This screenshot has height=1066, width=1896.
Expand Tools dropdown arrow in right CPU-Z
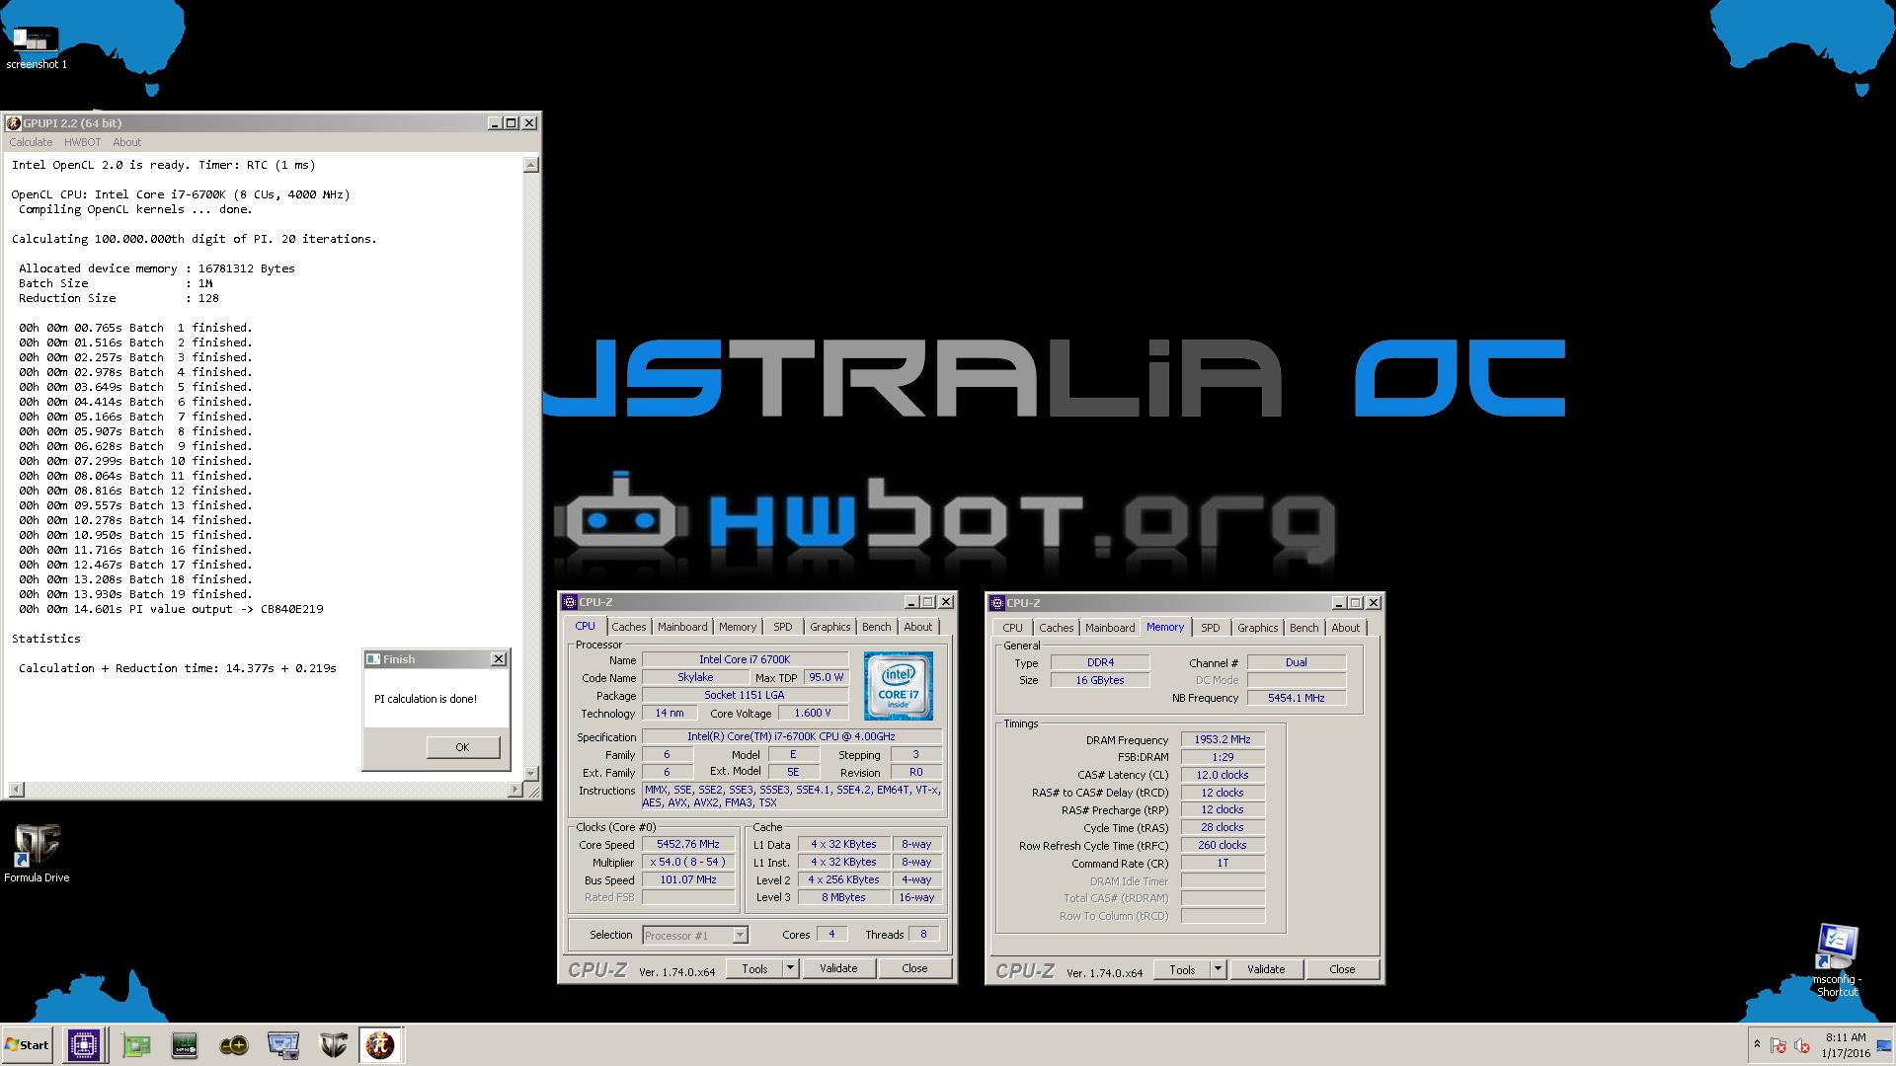point(1218,969)
